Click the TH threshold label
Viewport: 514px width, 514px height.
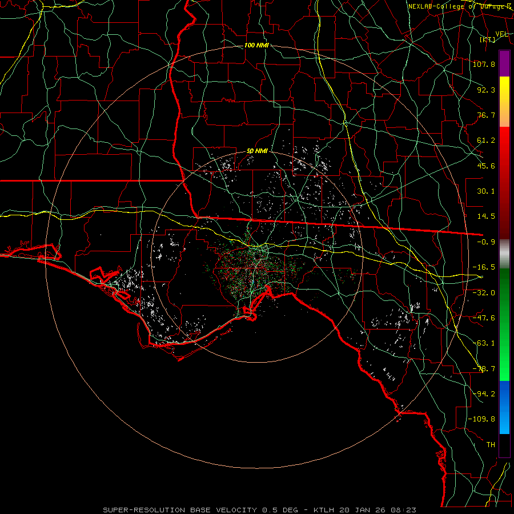(491, 445)
